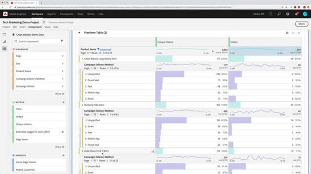Expand the Product Name dimension chevron
Screen dimensions: 311x174
pyautogui.click(x=63, y=71)
